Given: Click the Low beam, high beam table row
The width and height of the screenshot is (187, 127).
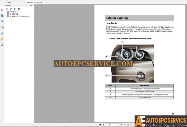Looking at the screenshot, I should click(x=139, y=95).
